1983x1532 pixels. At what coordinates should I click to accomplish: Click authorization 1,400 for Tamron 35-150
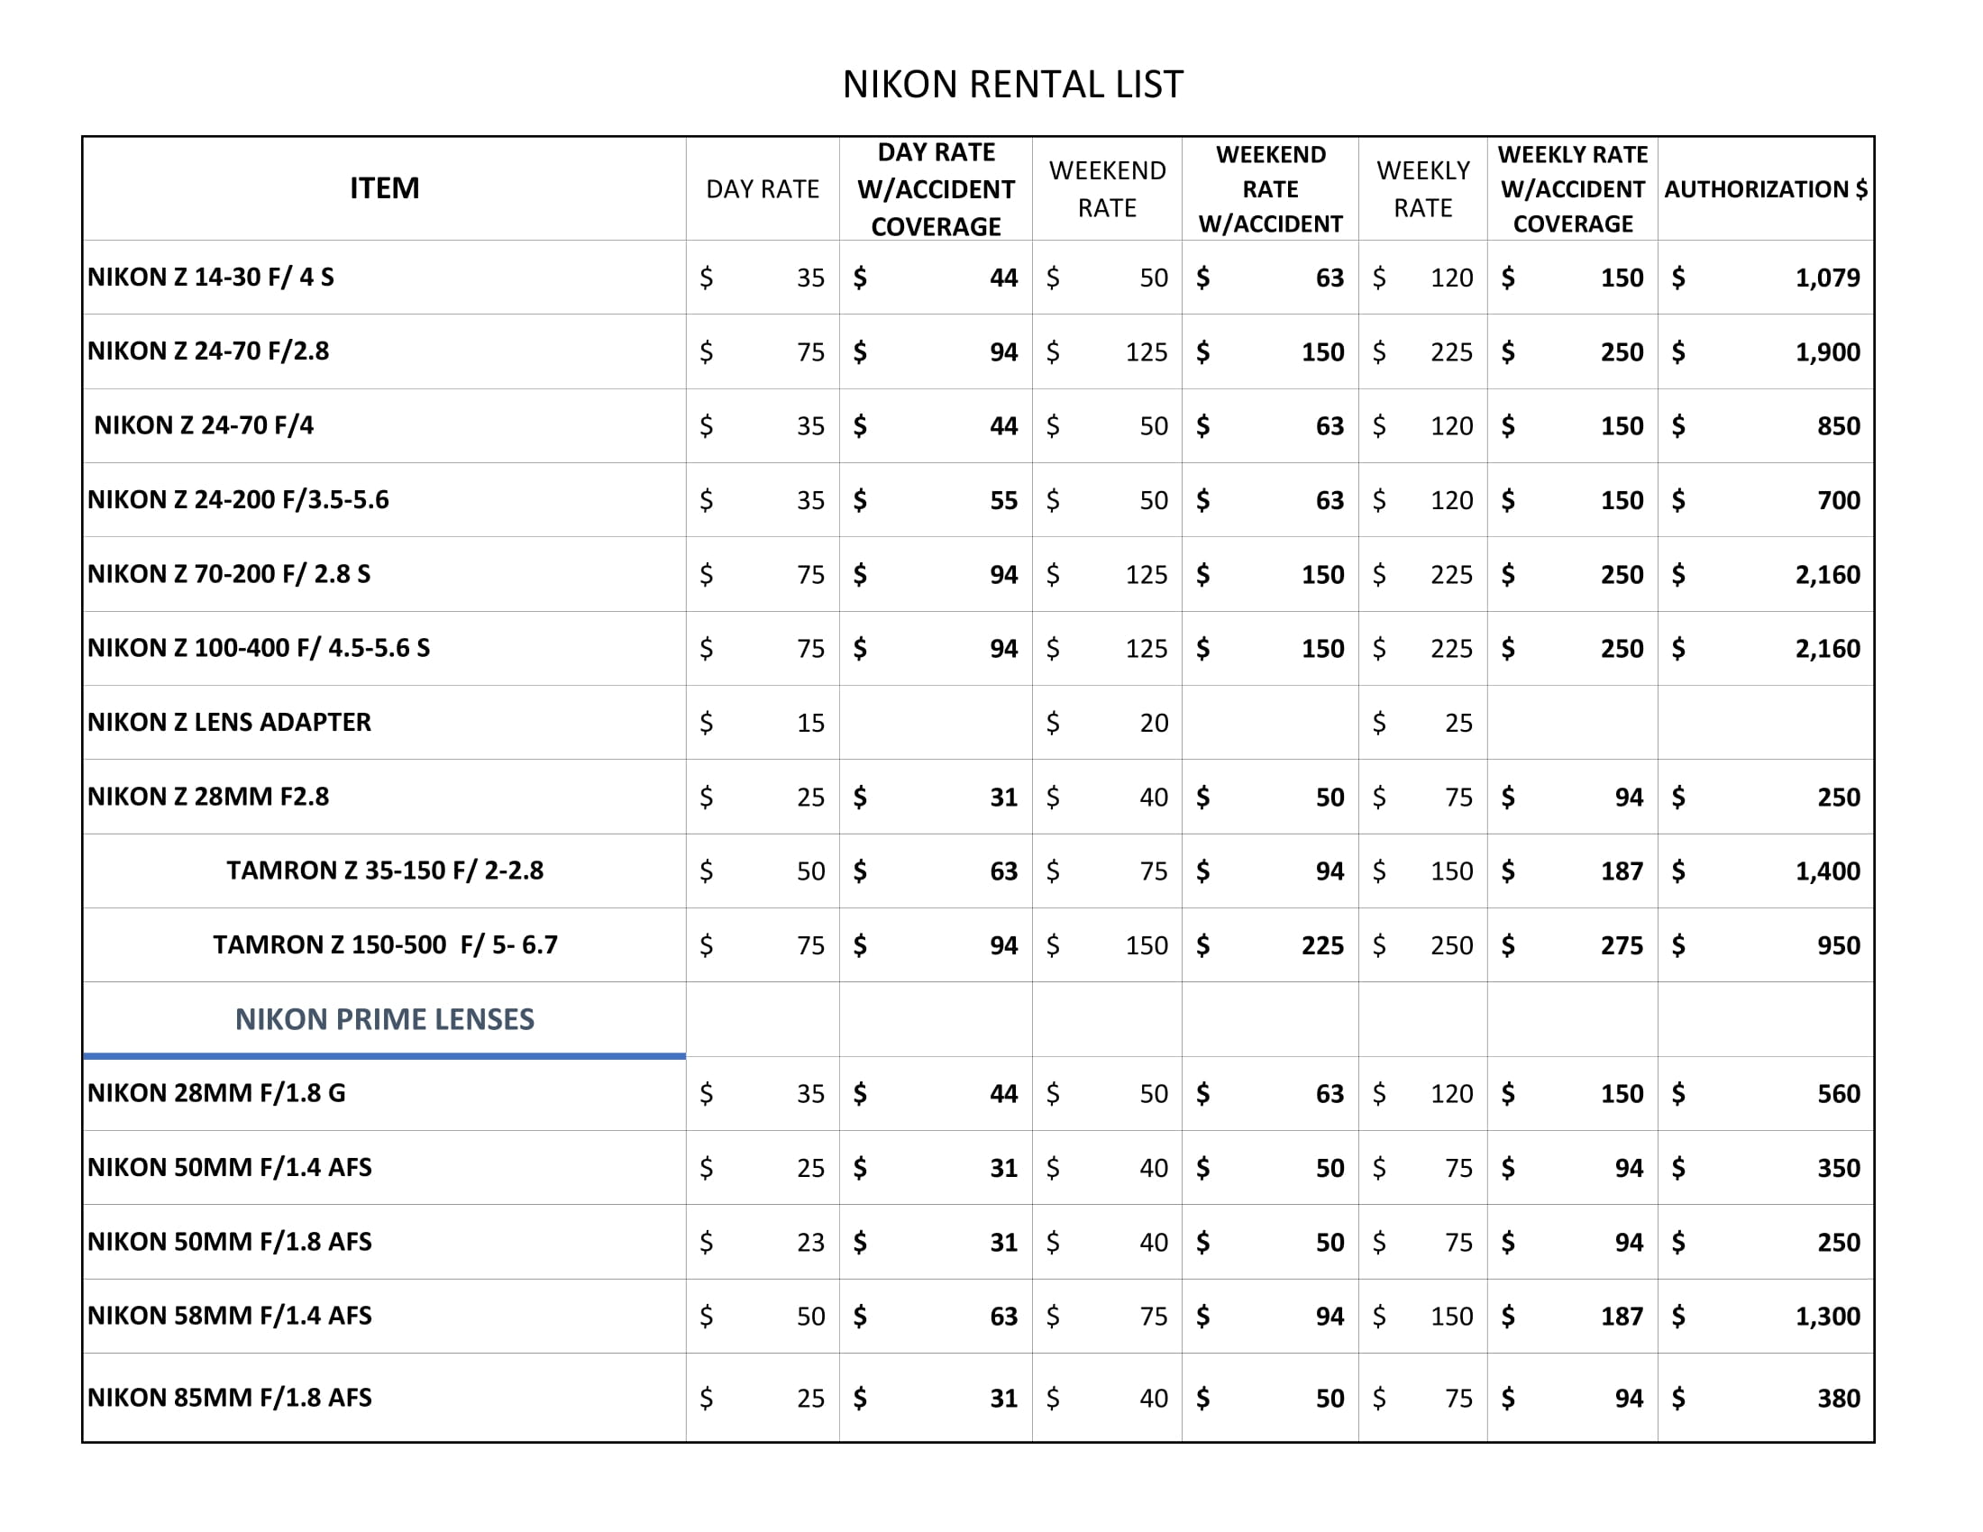[x=1828, y=871]
